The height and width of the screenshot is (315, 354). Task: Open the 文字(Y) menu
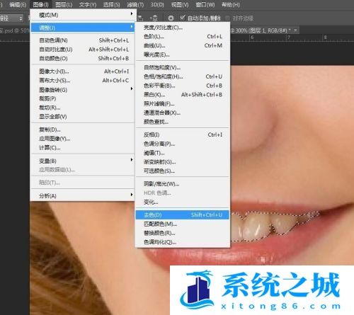(x=88, y=5)
